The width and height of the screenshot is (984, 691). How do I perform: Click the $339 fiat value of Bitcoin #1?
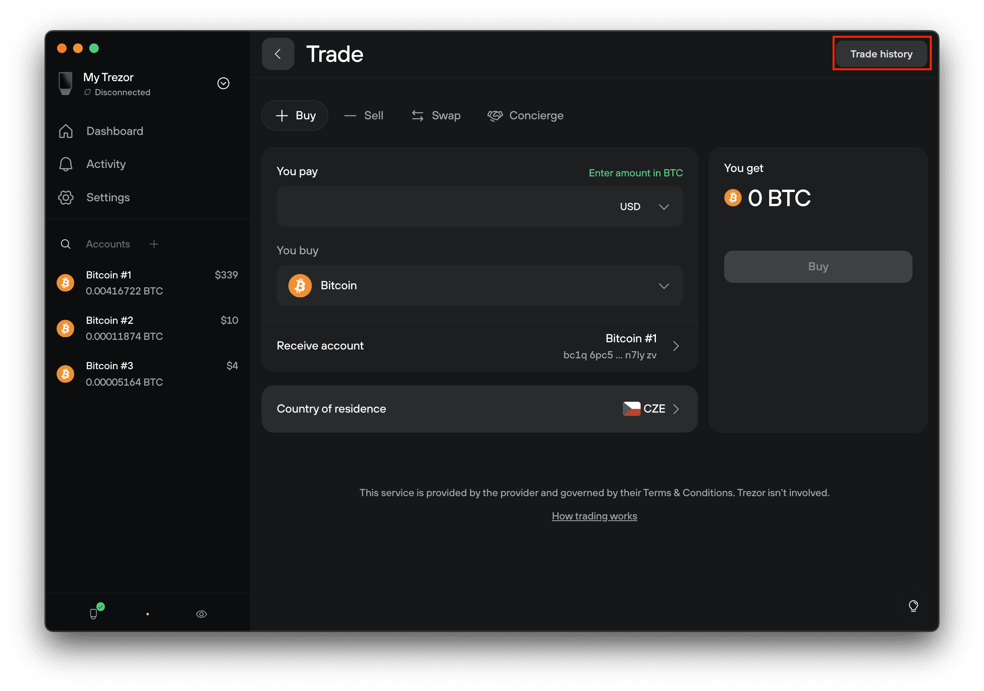click(226, 275)
